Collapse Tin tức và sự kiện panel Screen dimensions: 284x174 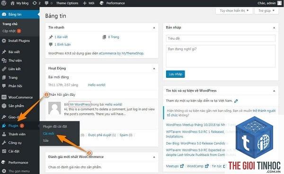tap(274, 91)
